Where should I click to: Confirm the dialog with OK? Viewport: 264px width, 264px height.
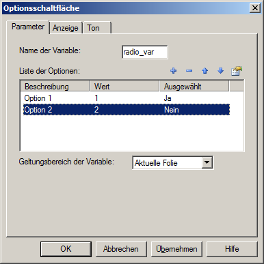click(66, 249)
